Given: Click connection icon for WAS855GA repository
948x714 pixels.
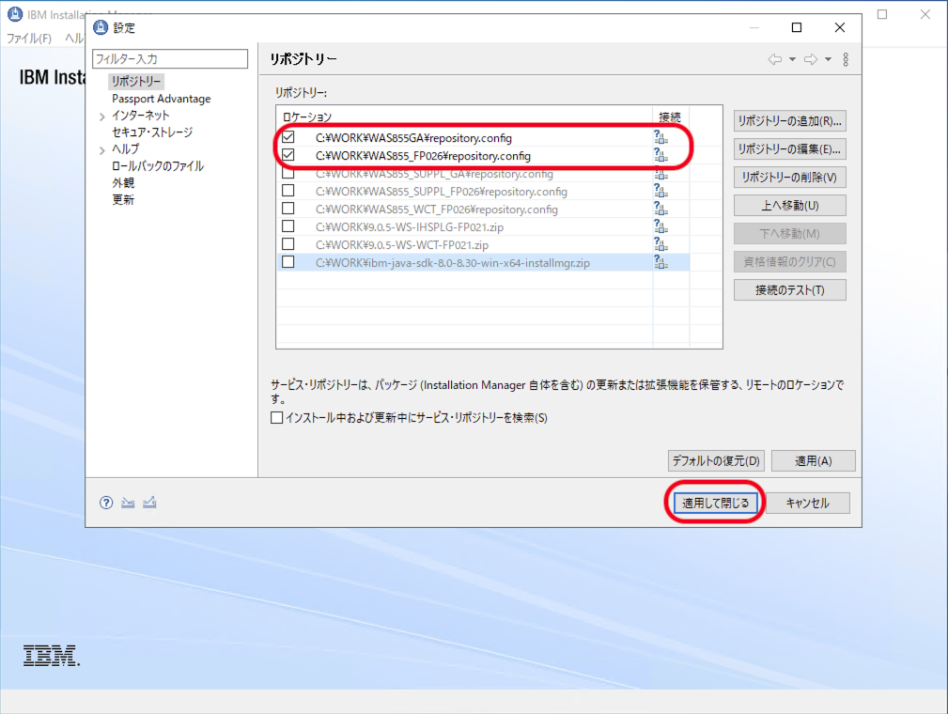Looking at the screenshot, I should point(660,138).
